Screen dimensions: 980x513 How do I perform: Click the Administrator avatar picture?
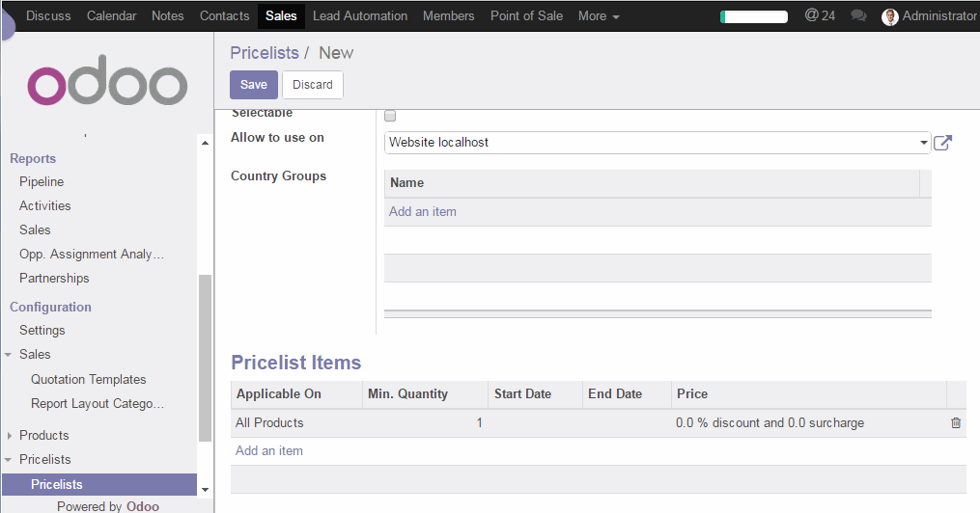pyautogui.click(x=889, y=16)
